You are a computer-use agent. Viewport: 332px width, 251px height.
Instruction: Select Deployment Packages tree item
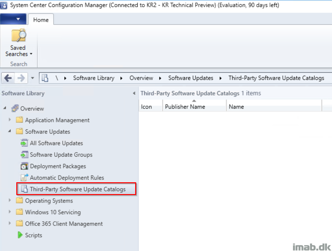[x=58, y=166]
